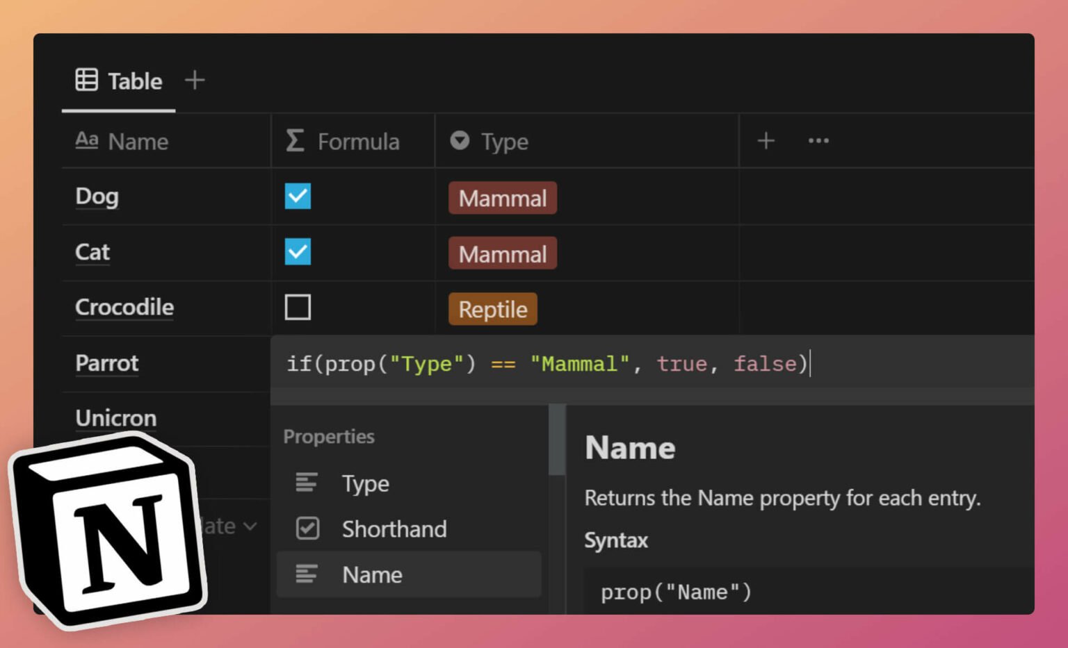Click the plus icon to add a column

click(x=766, y=141)
